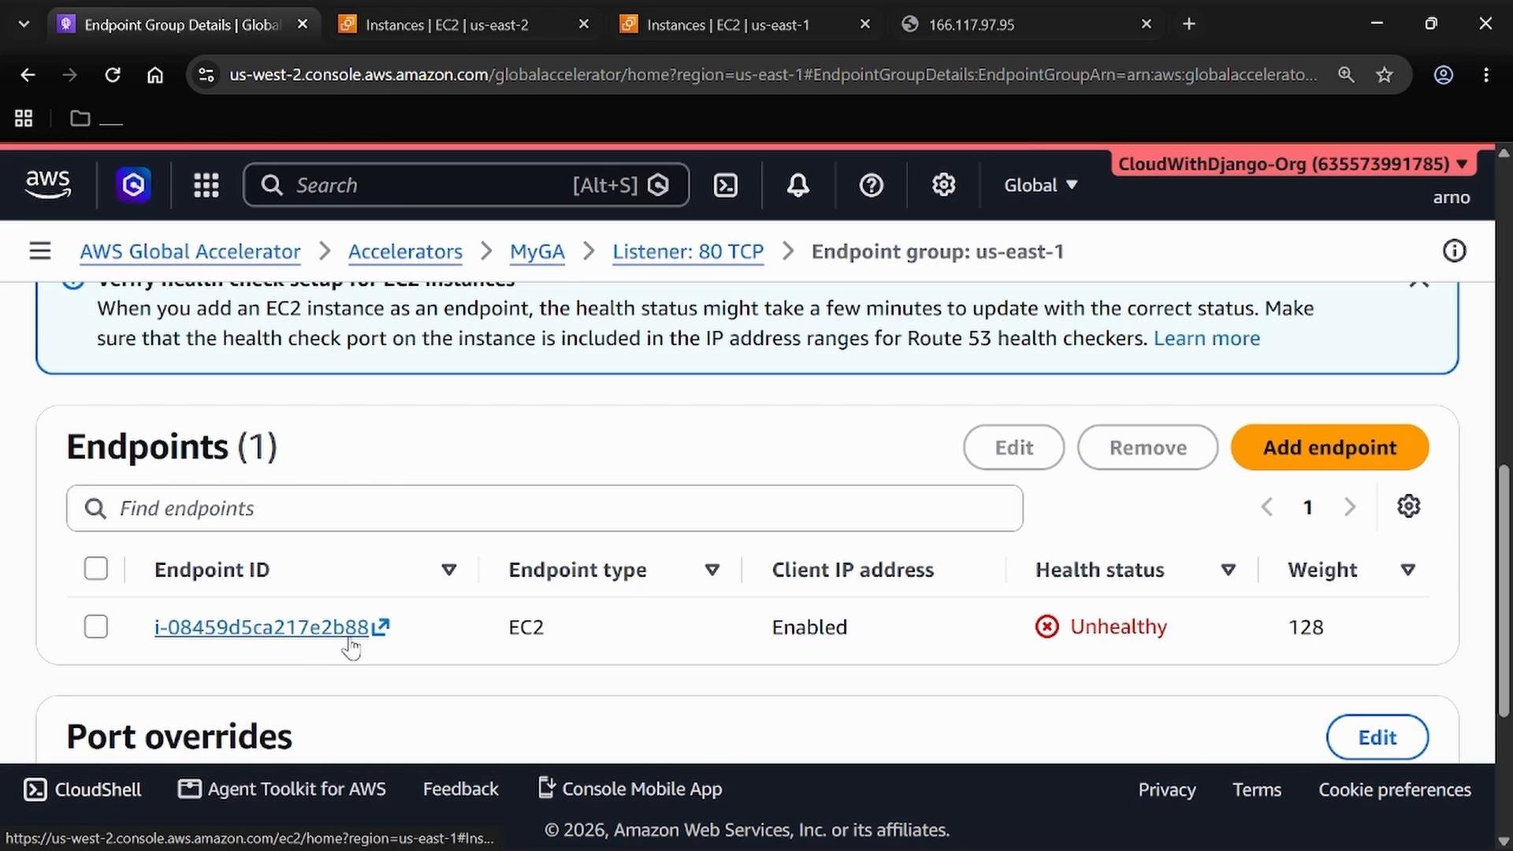
Task: Open the console settings gear in top bar
Action: (x=943, y=185)
